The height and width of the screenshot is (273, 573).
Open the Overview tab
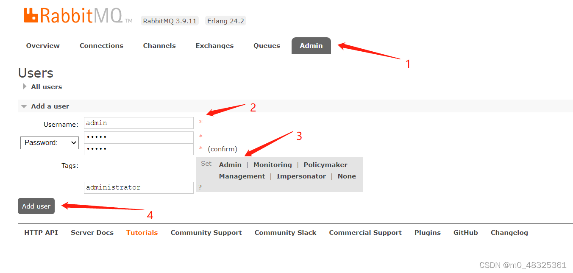(x=43, y=46)
